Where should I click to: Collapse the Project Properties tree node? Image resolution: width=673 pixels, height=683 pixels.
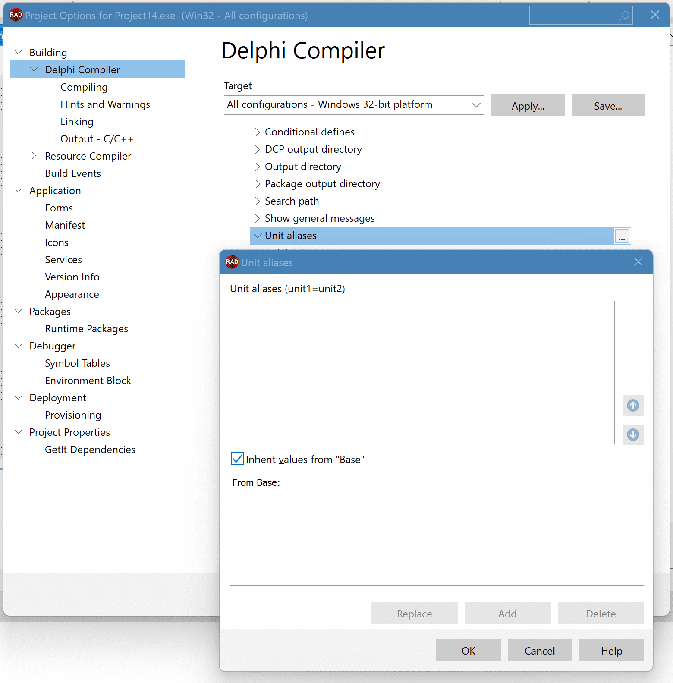(x=19, y=432)
